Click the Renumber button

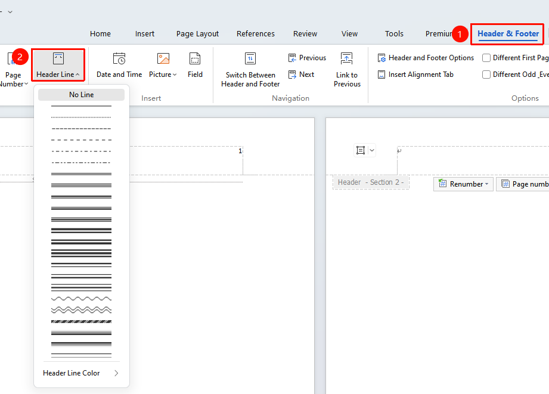pos(464,184)
